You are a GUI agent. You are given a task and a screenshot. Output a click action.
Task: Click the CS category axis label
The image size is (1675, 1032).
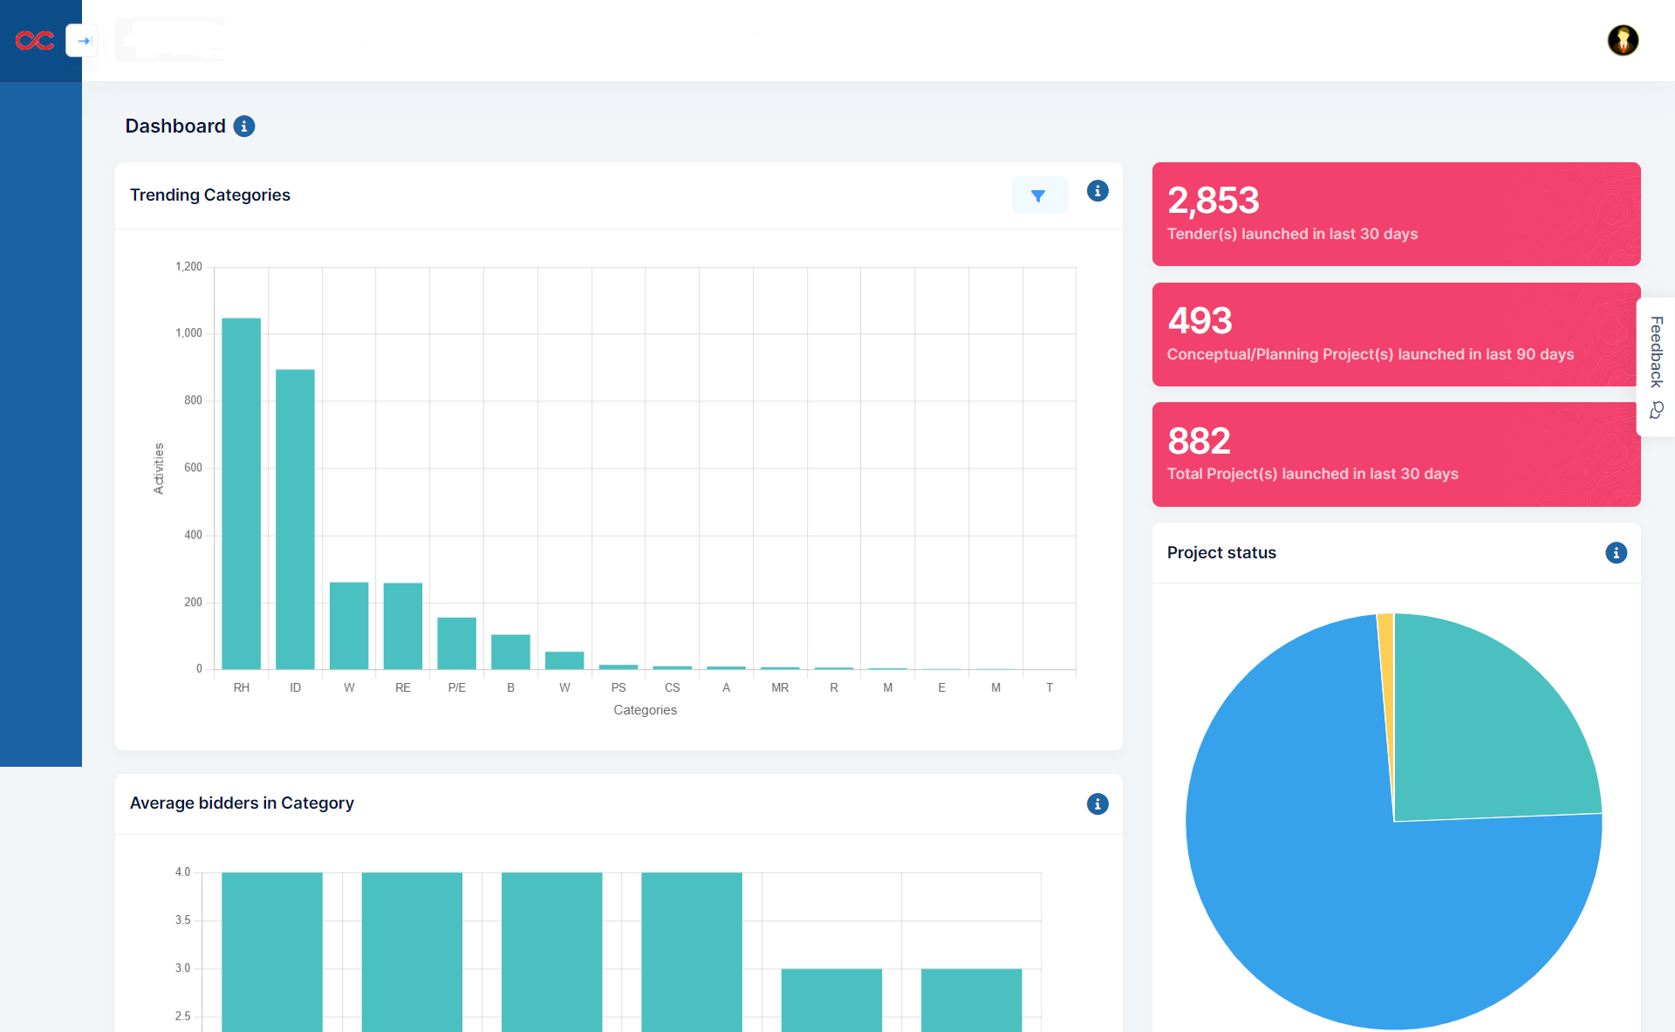(x=672, y=688)
